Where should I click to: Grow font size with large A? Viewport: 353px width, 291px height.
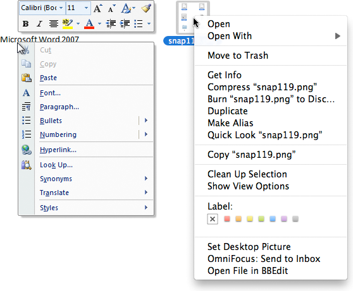[x=98, y=9]
